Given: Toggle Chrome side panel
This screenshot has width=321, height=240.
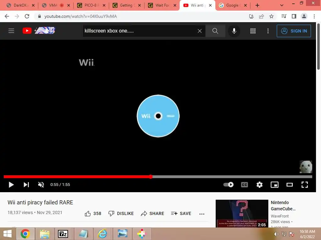Looking at the screenshot, I should 294,16.
